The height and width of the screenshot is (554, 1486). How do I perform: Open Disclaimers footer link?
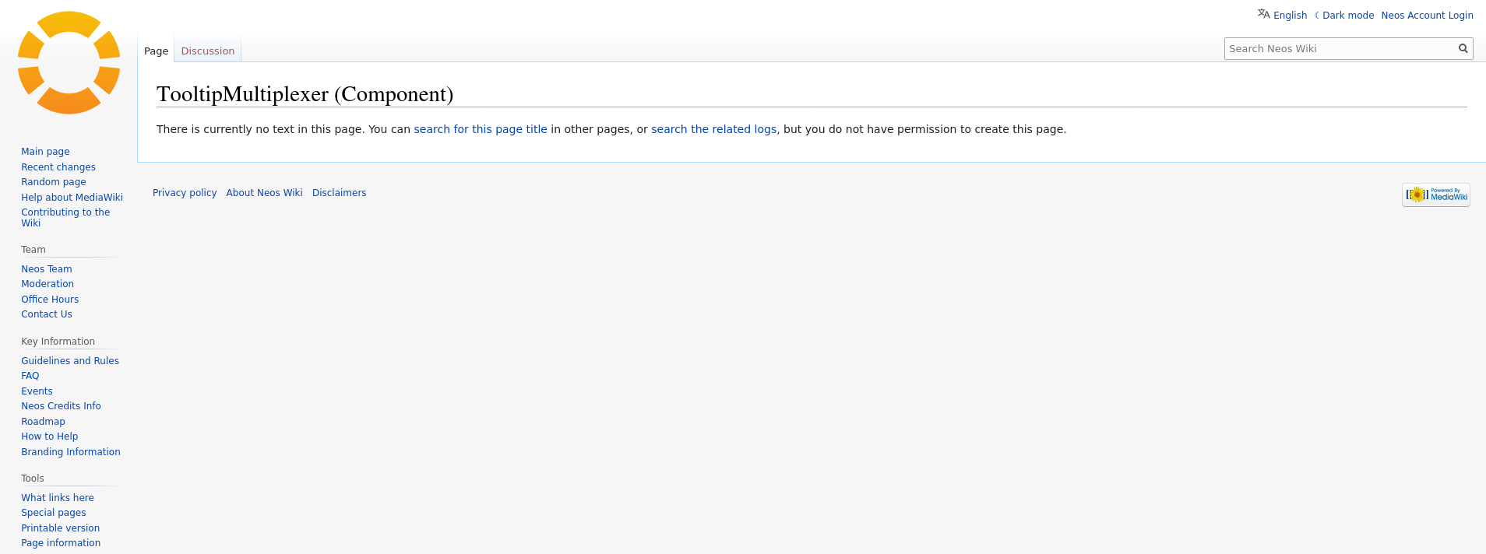[x=339, y=193]
